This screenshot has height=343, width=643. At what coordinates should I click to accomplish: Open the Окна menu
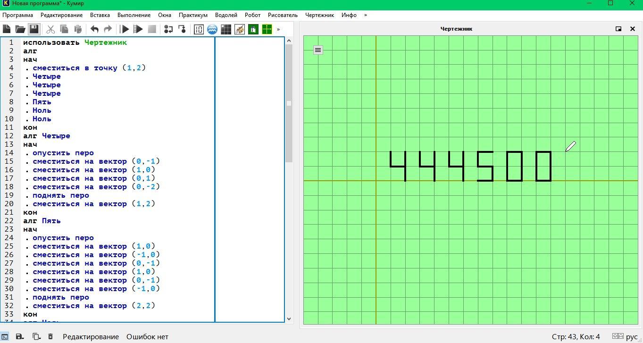[165, 15]
